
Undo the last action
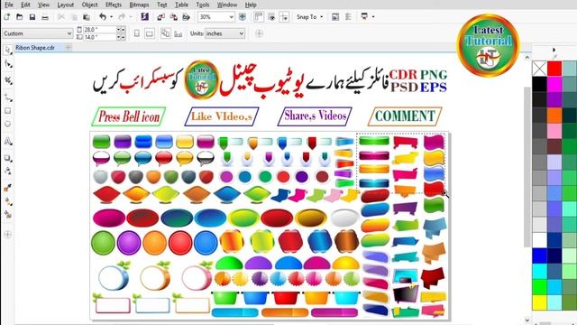pos(103,17)
